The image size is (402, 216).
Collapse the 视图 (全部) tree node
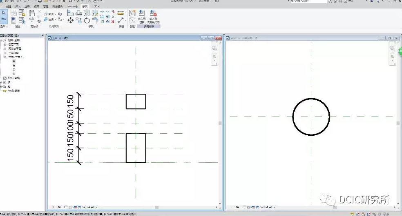pos(1,40)
